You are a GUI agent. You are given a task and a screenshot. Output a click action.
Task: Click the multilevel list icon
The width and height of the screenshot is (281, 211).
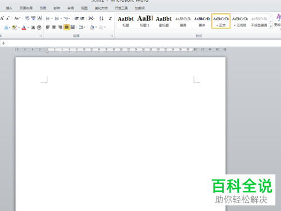coord(66,19)
